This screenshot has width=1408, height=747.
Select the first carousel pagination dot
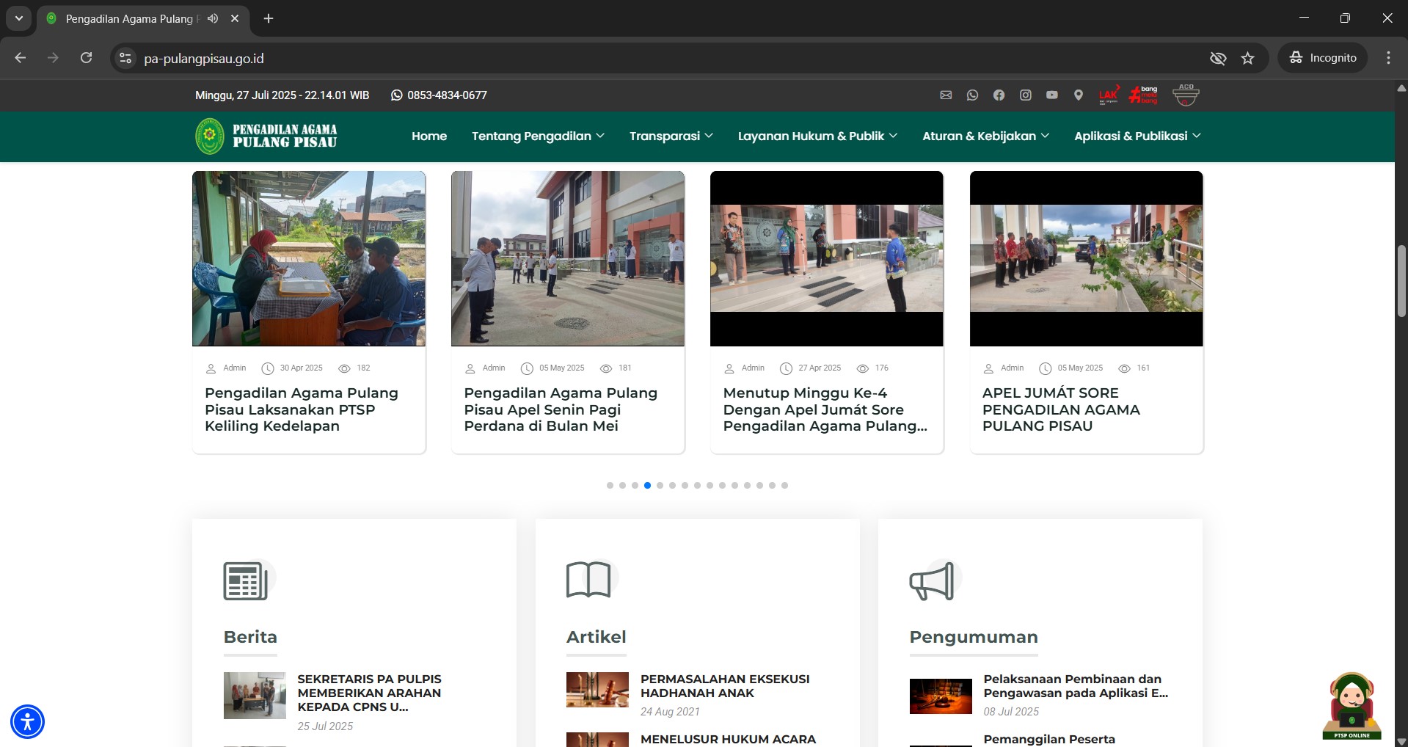(610, 485)
